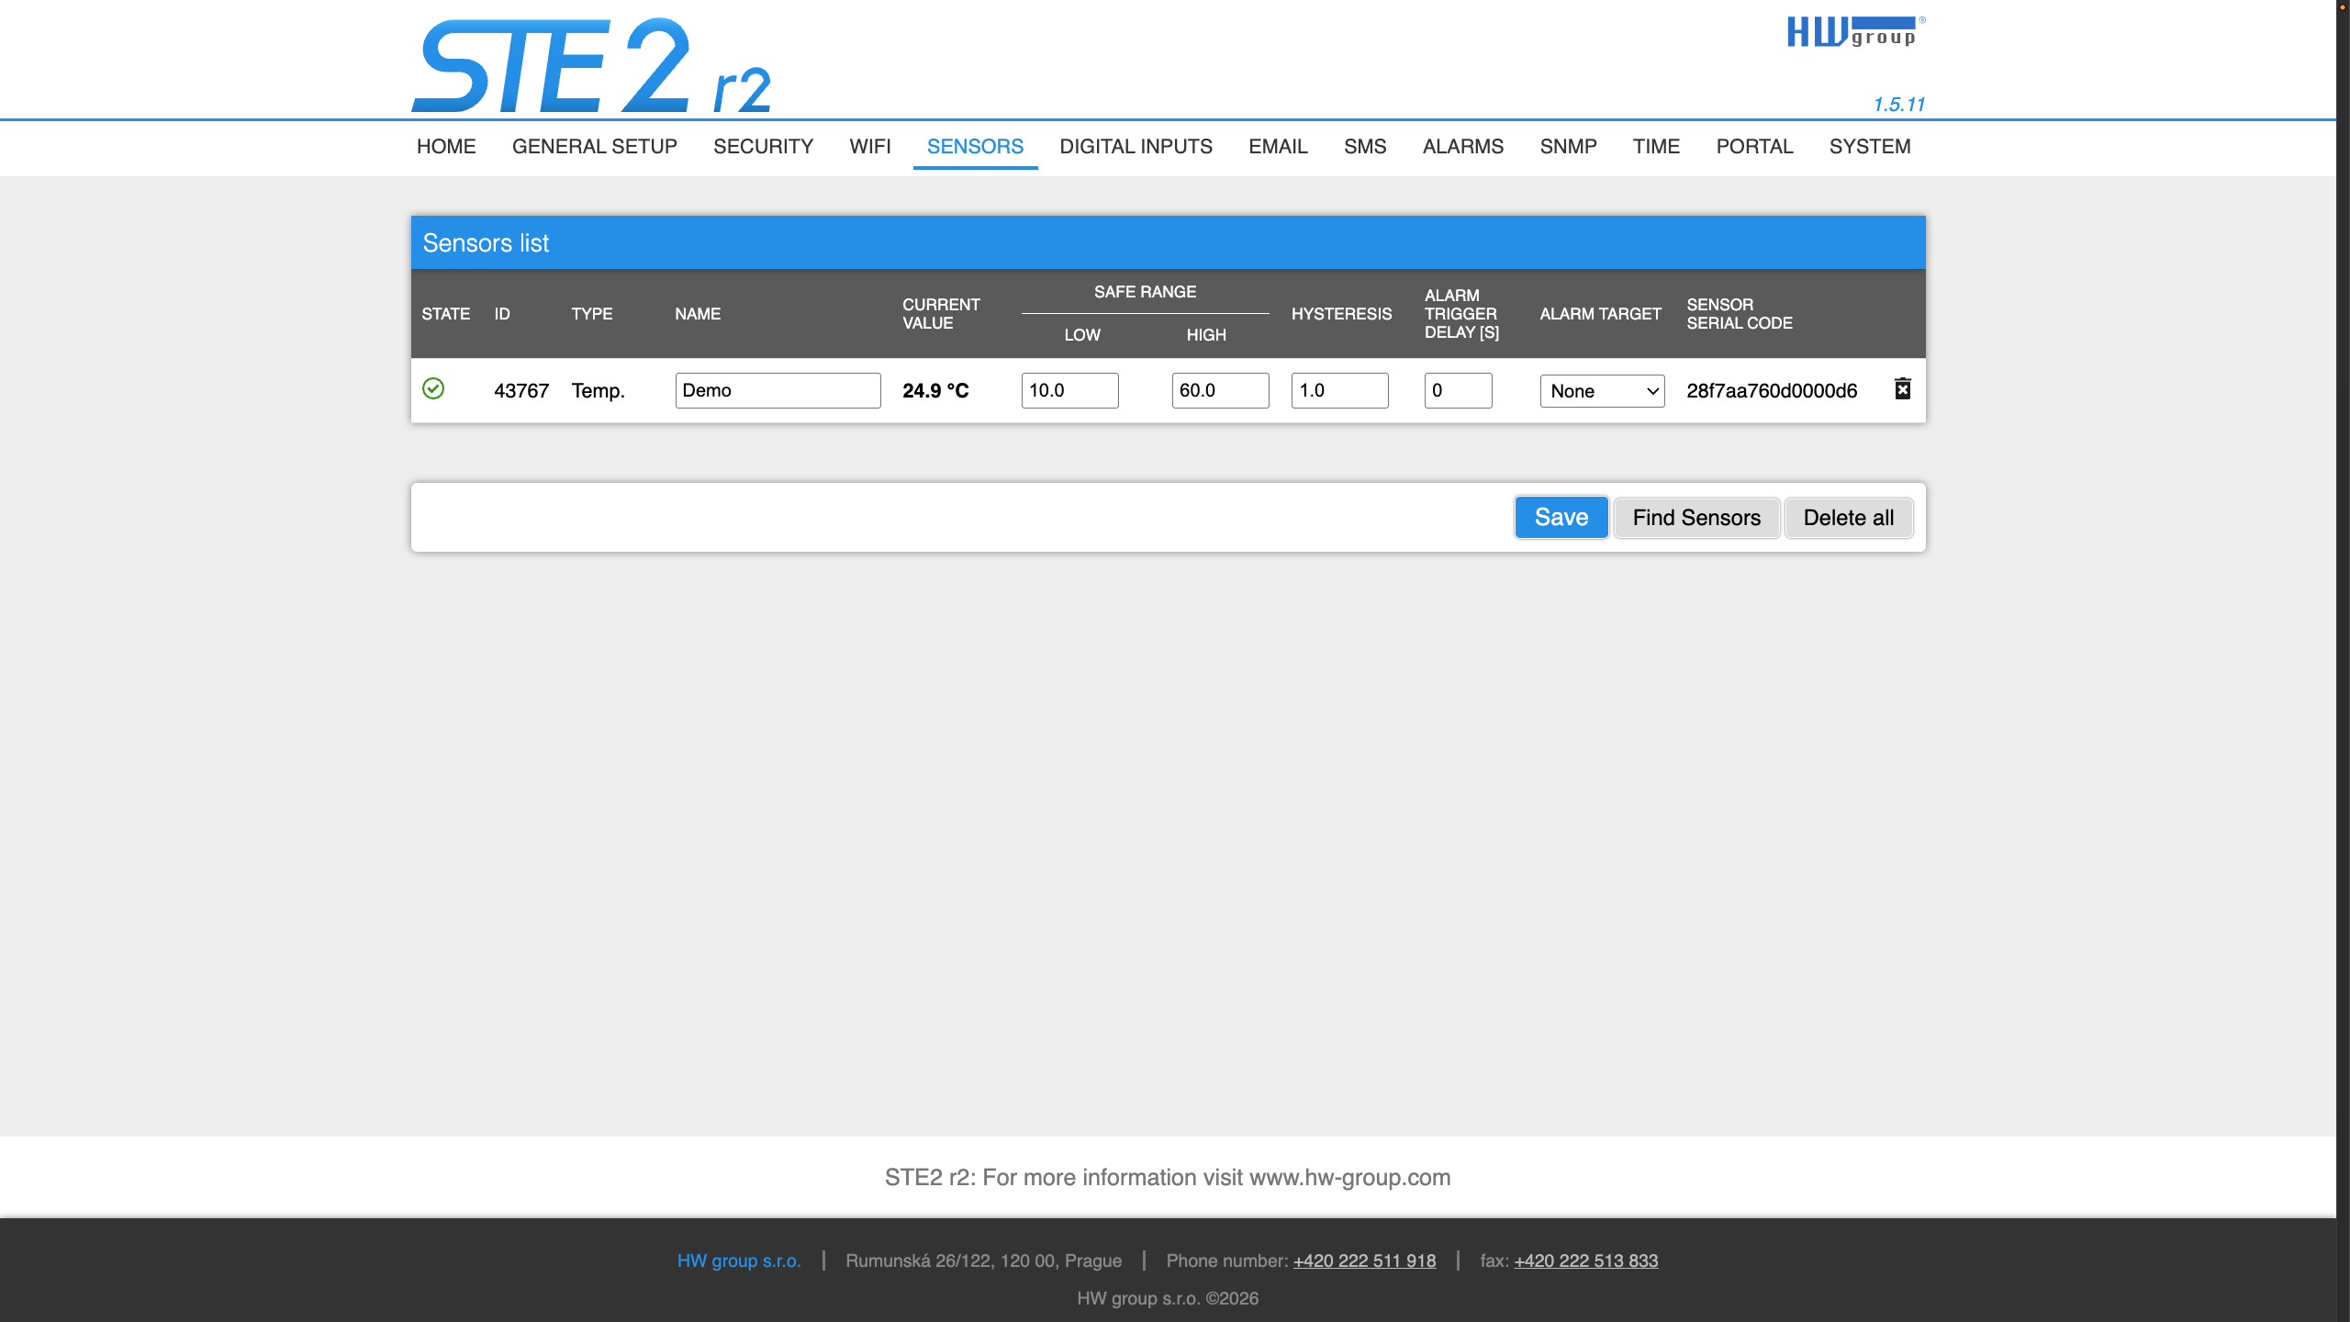Click the alarm trigger delay field showing 0
This screenshot has width=2350, height=1322.
(1458, 390)
